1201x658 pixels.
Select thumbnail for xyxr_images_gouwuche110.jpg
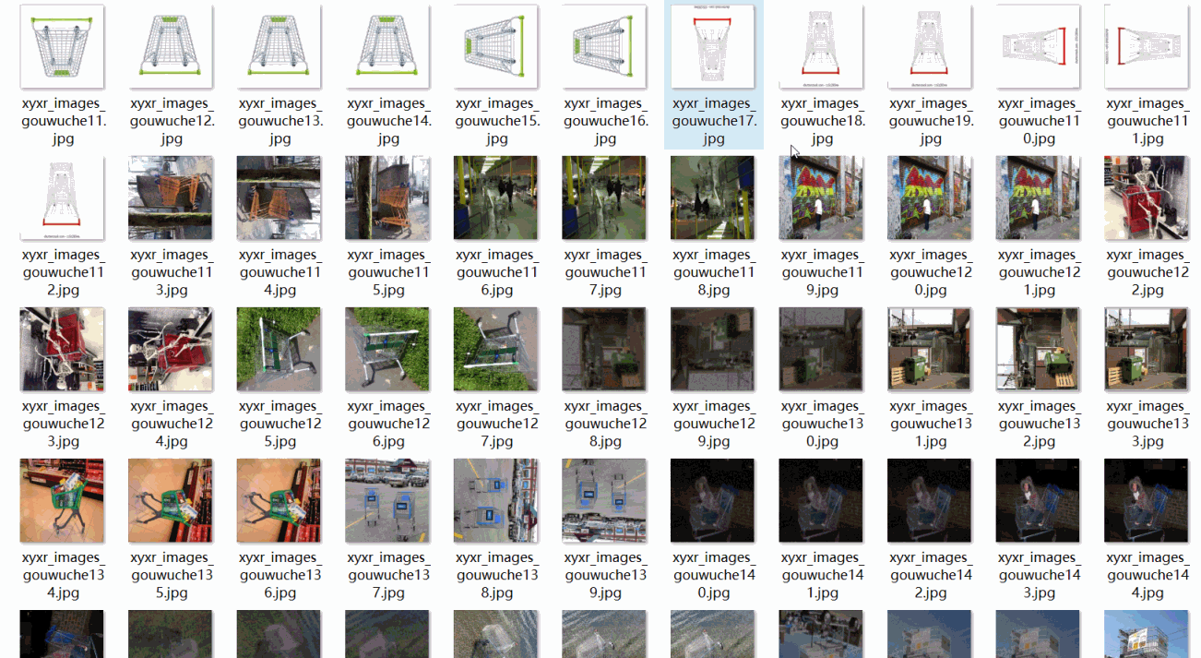click(x=1039, y=46)
